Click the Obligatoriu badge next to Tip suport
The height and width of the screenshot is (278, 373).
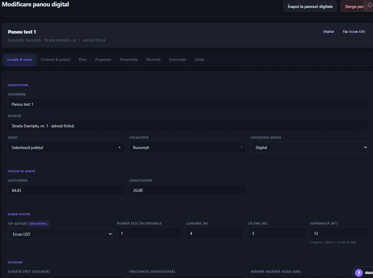tap(39, 224)
